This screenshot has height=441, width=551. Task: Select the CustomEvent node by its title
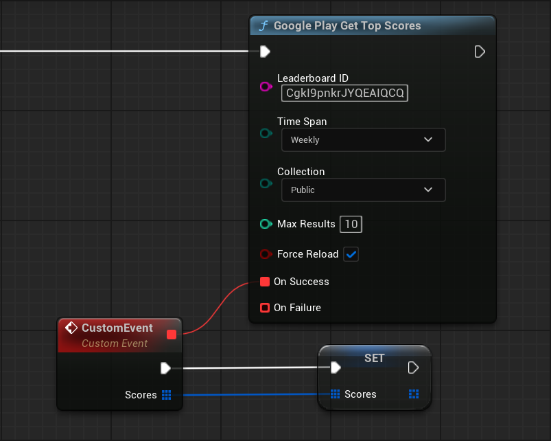point(117,328)
